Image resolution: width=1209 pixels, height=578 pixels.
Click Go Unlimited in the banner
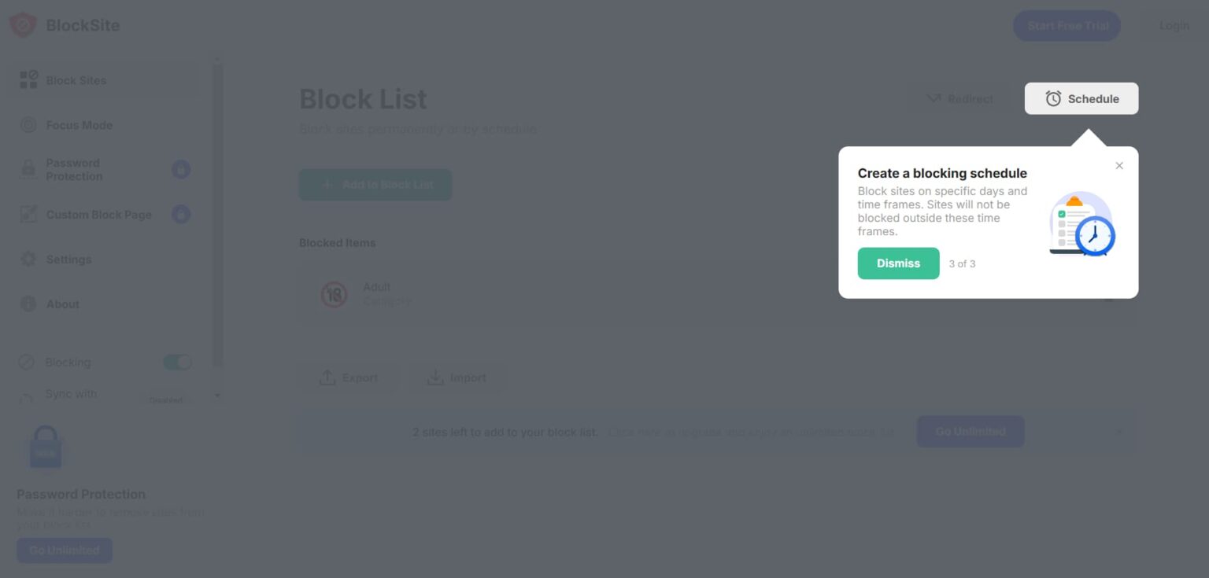(970, 431)
